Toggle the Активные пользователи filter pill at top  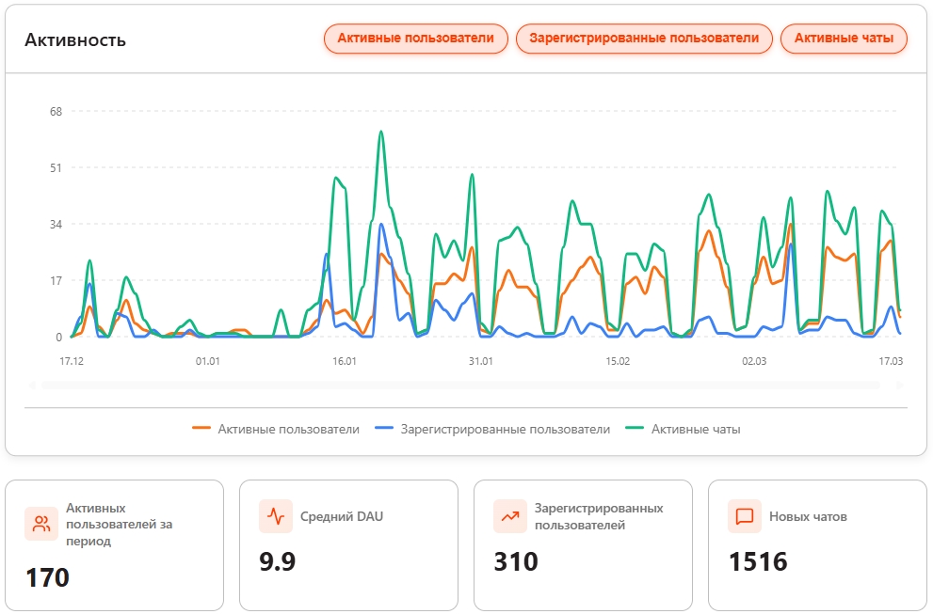tap(415, 39)
